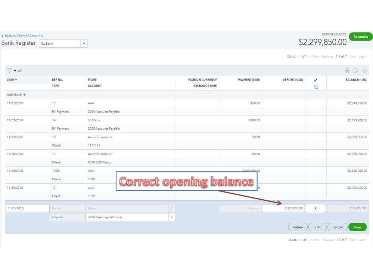Click the FOREIGN CURRENCY column header
The width and height of the screenshot is (373, 279).
click(202, 80)
